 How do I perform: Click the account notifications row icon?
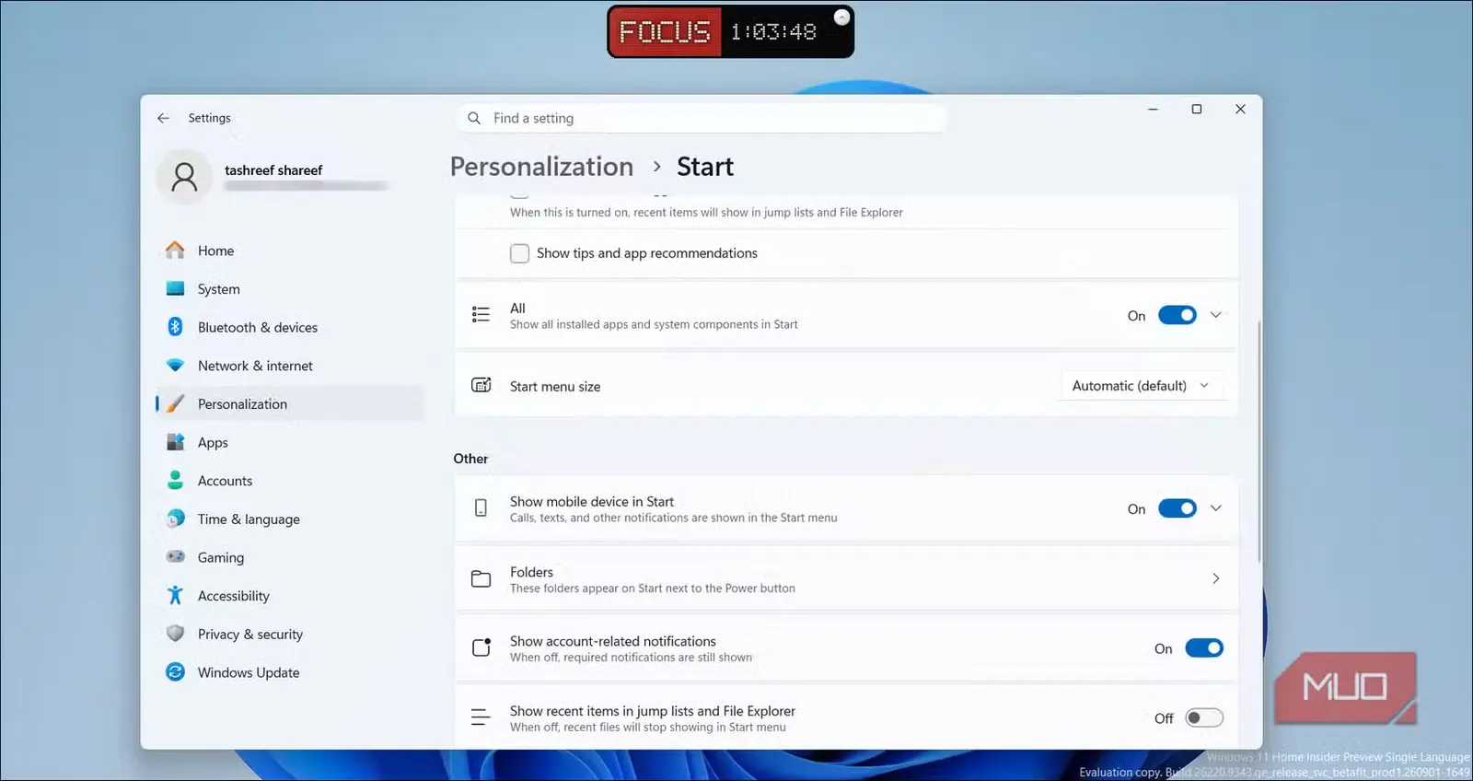tap(481, 647)
